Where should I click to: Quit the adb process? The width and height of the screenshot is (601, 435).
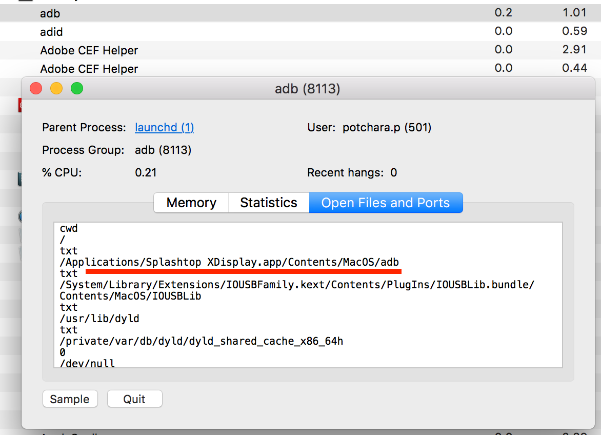[134, 399]
